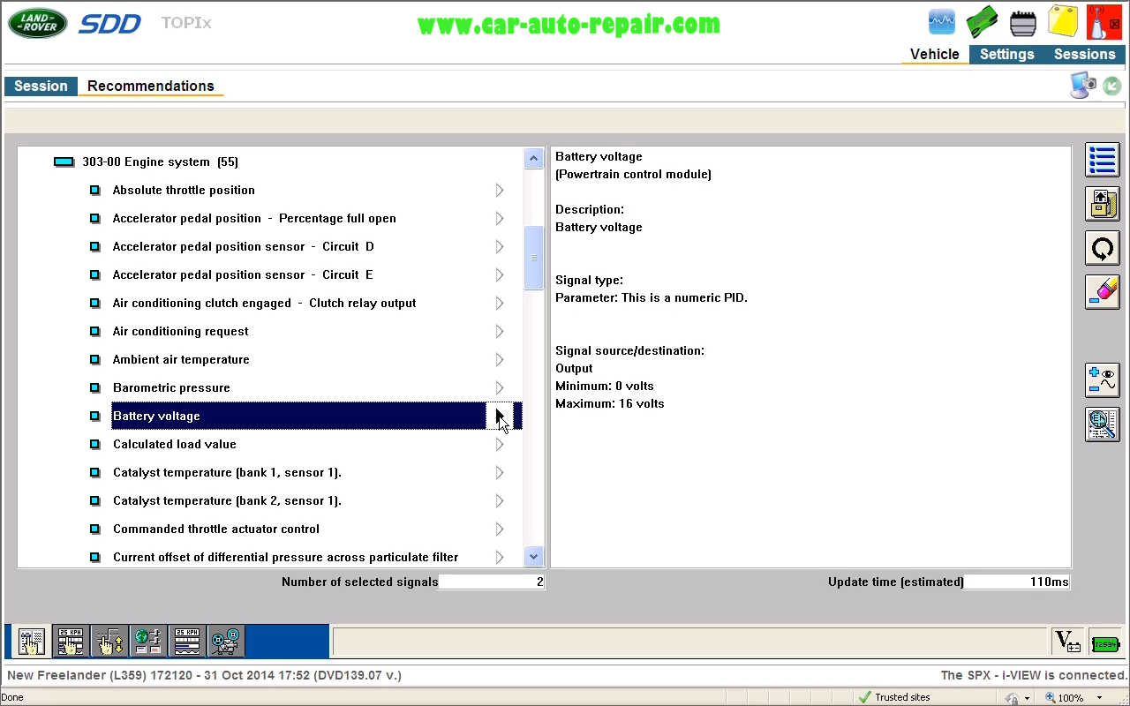
Task: Collapse the 303-00 Engine system group
Action: (64, 162)
